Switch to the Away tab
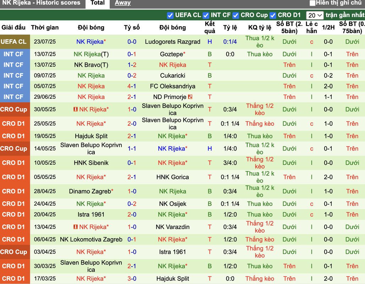Image resolution: width=365 pixels, height=284 pixels. [123, 3]
